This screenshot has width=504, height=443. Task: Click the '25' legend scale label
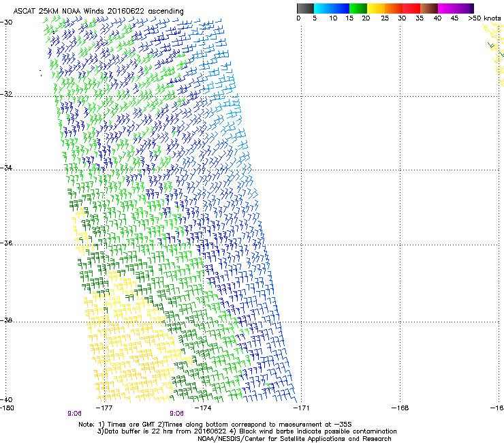[x=385, y=18]
